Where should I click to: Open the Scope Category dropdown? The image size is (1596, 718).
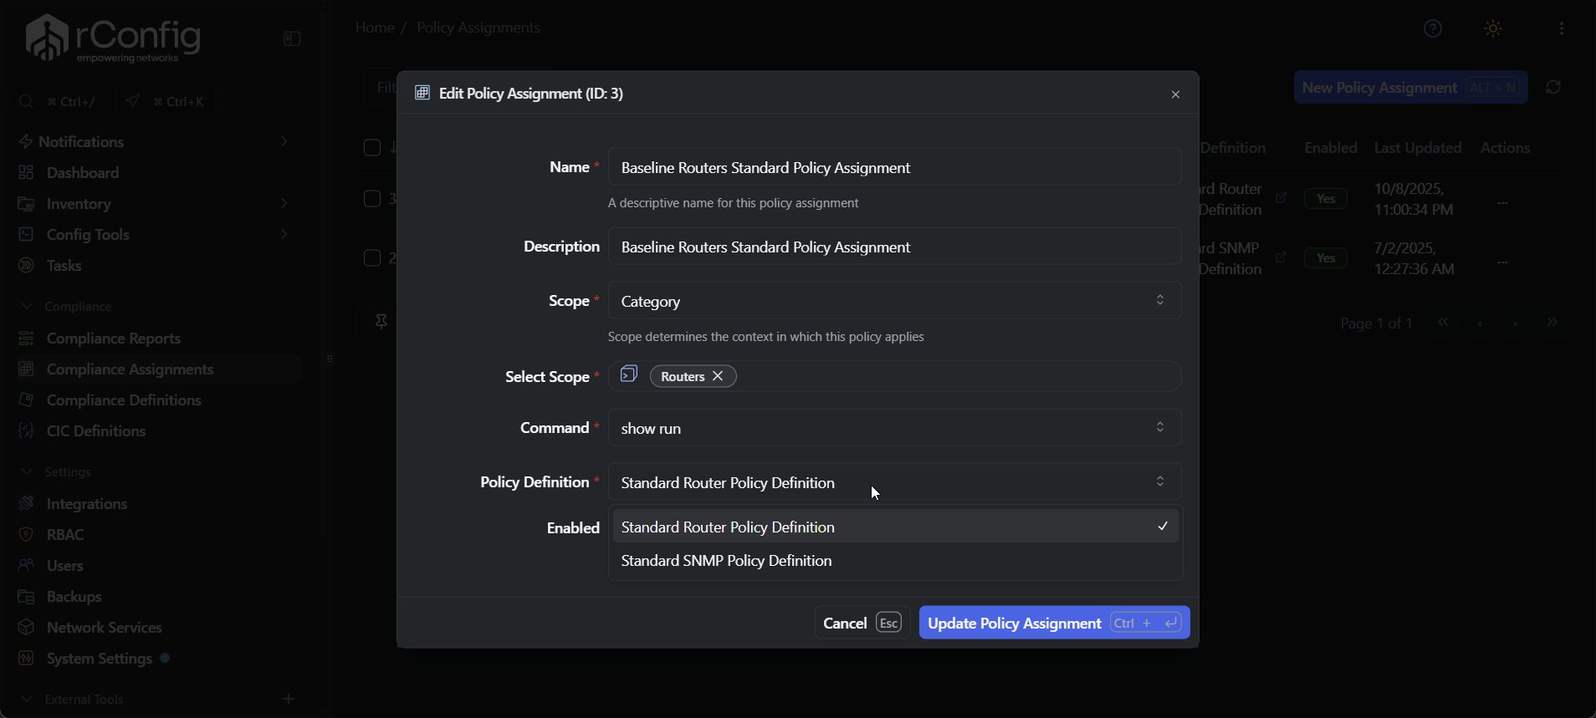tap(894, 301)
